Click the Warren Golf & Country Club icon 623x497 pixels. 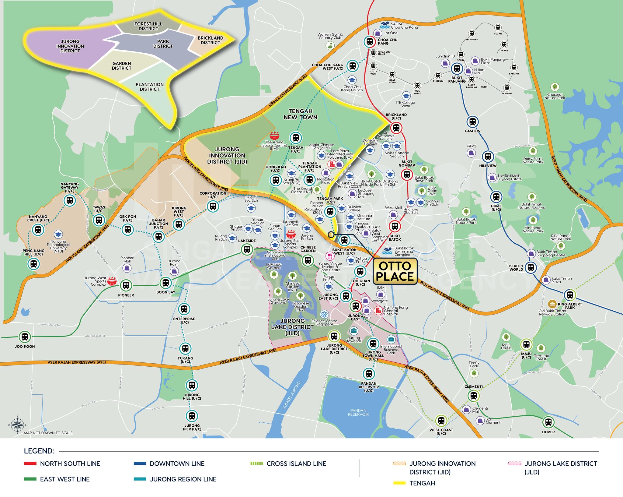coord(330,45)
